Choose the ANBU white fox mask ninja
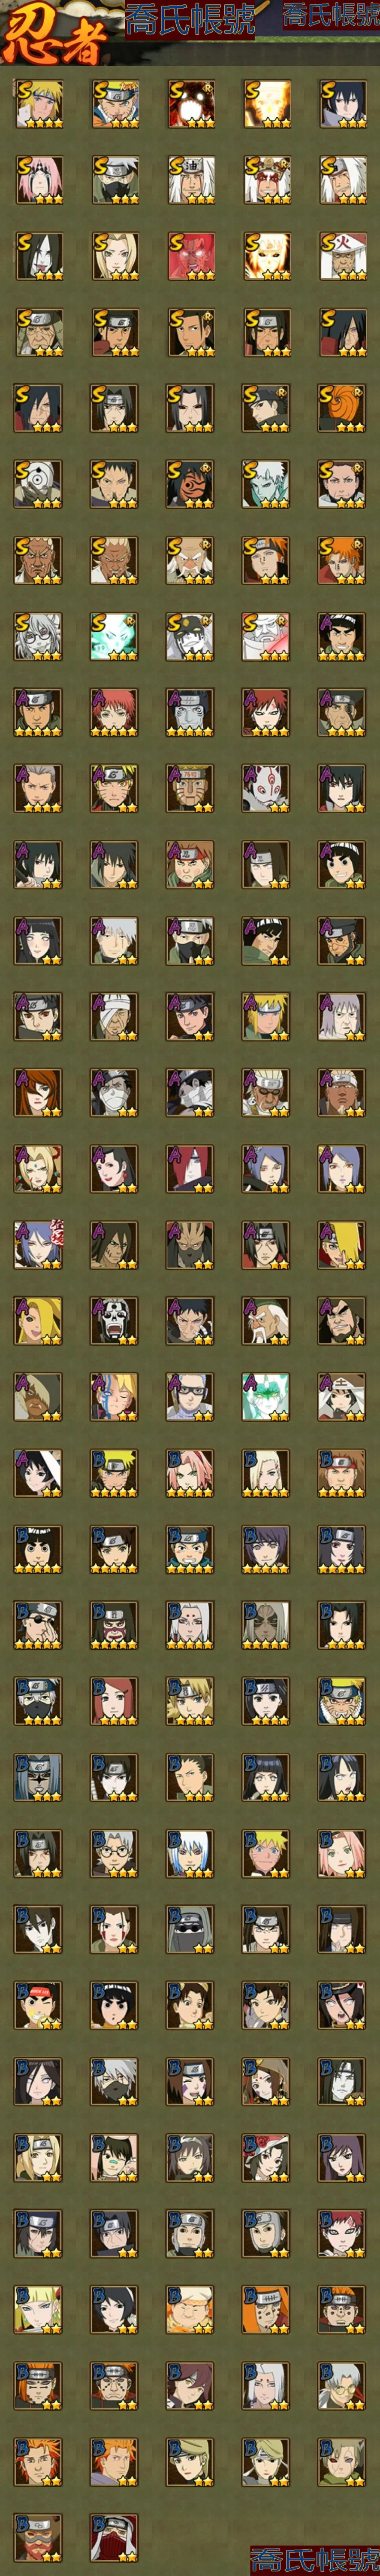This screenshot has height=2576, width=380. click(x=266, y=788)
